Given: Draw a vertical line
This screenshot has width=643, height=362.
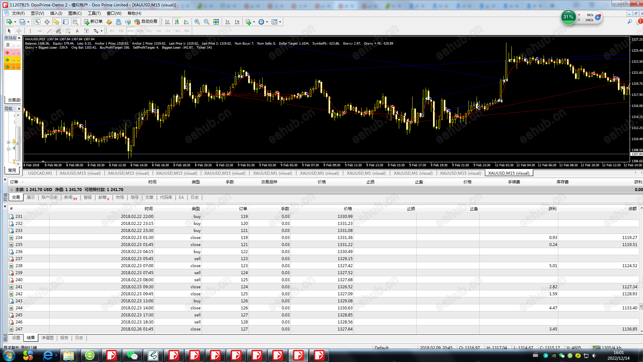Looking at the screenshot, I should pyautogui.click(x=30, y=31).
